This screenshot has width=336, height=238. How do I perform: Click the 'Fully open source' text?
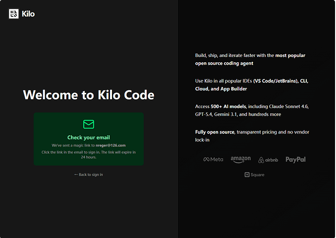coord(215,132)
